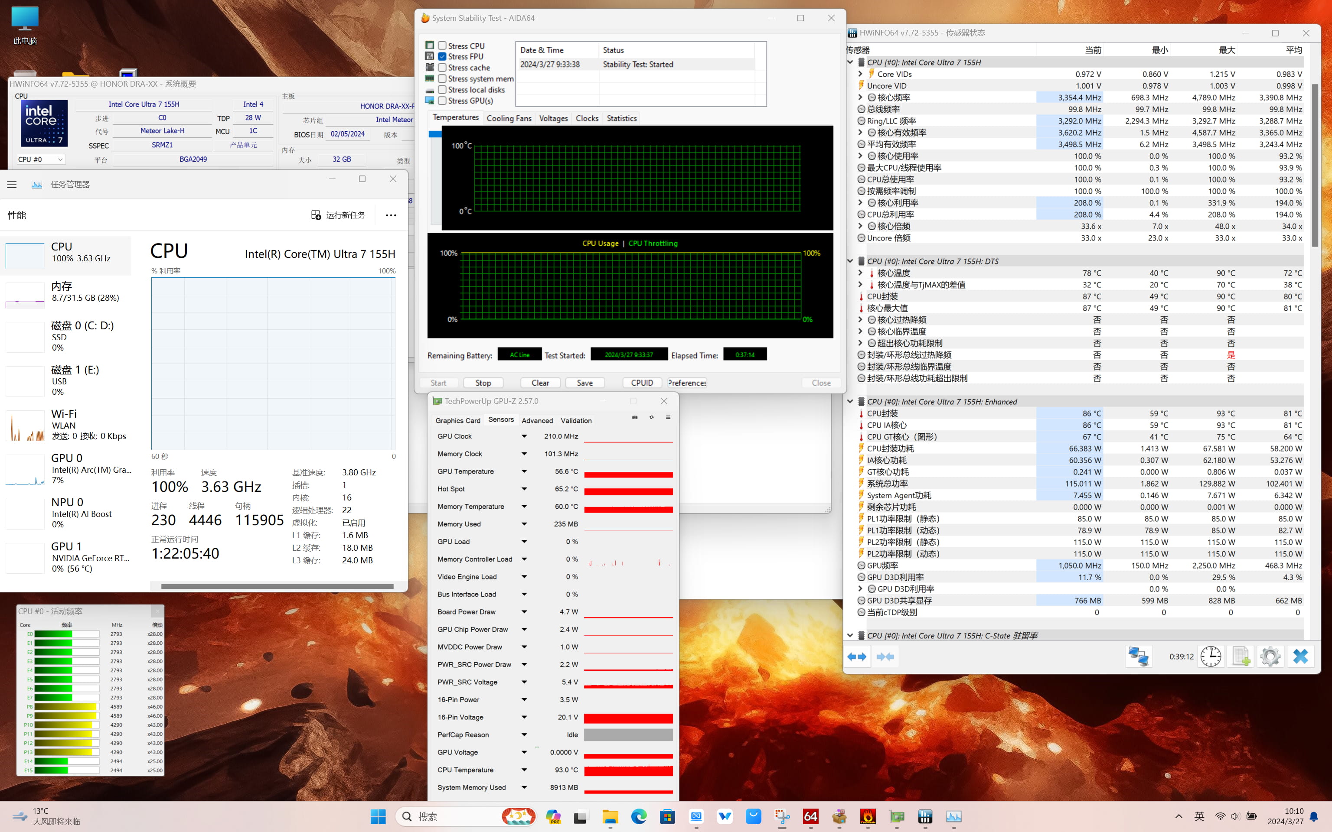This screenshot has height=832, width=1332.
Task: Enable Stress local disks checkbox
Action: coord(442,90)
